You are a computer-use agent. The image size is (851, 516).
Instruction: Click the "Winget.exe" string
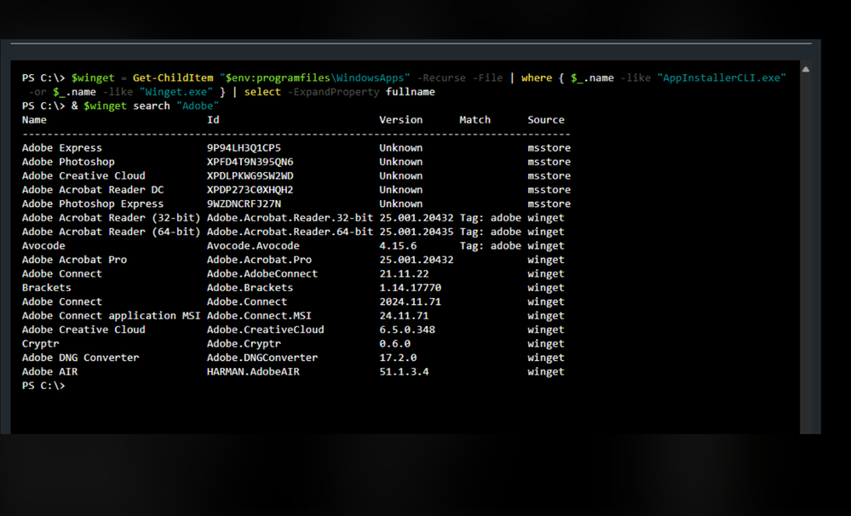coord(175,92)
